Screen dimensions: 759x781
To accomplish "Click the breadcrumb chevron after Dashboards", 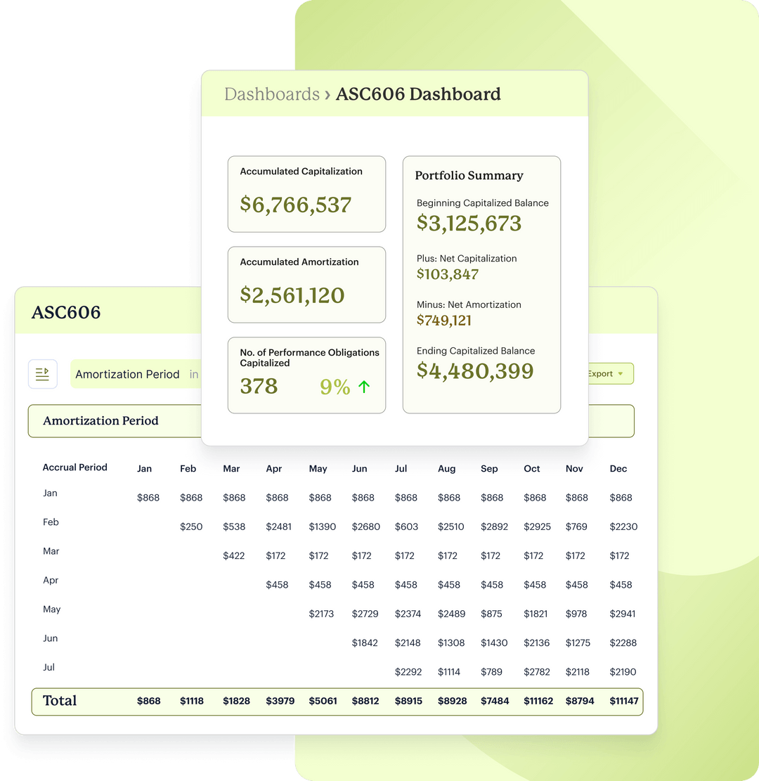I will [327, 93].
